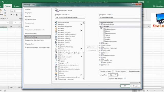Enable Рисование tab checkbox
The width and height of the screenshot is (164, 92).
(x=102, y=45)
